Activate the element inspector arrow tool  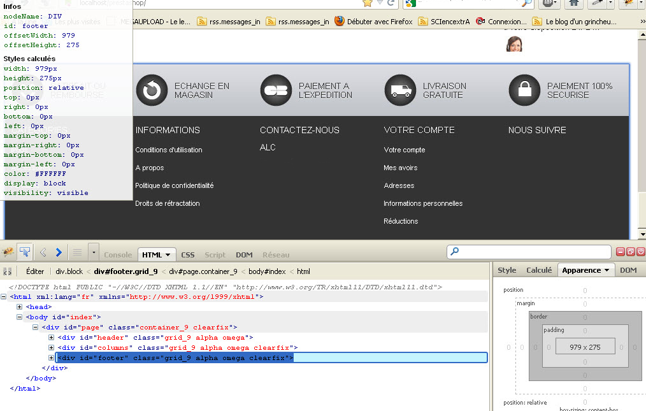point(25,252)
